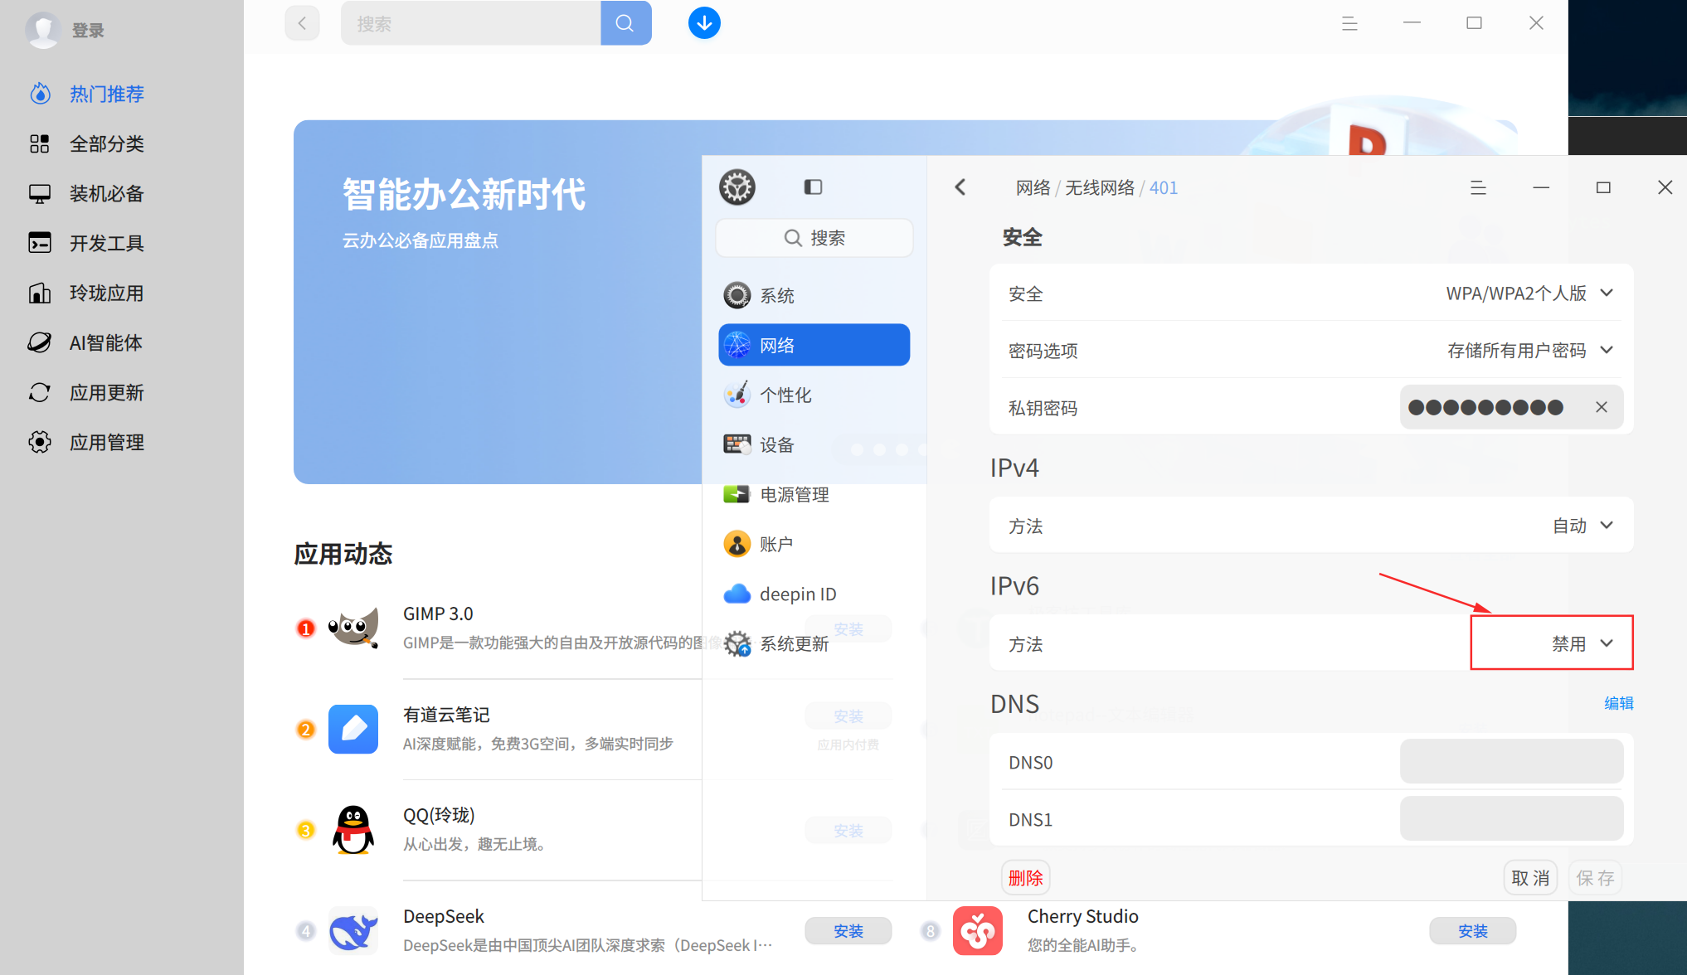This screenshot has width=1687, height=975.
Task: Select 个性化 in settings sidebar
Action: click(x=814, y=395)
